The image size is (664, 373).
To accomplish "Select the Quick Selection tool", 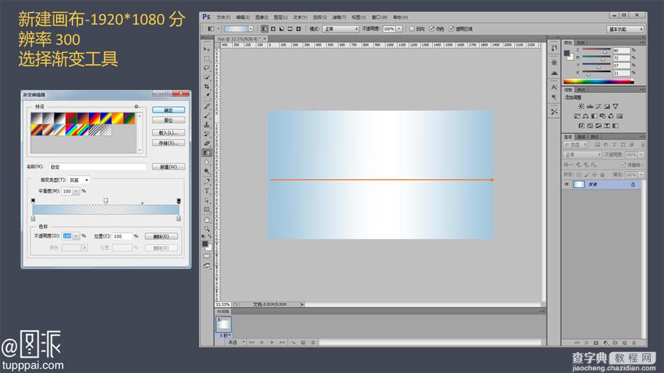I will [x=207, y=78].
